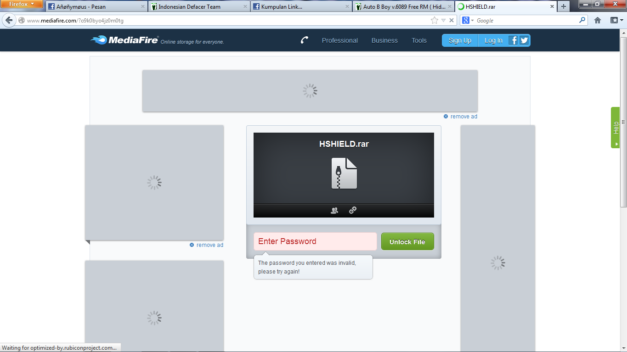Bookmark page with the star icon

point(434,20)
